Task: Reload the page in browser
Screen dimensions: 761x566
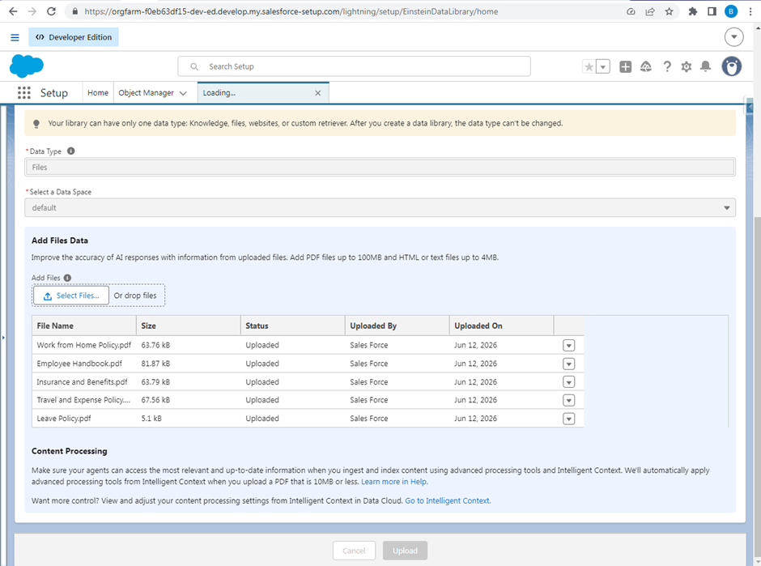Action: click(x=51, y=11)
